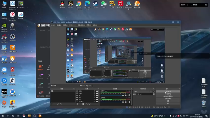Move scene down in Scenes panel
The width and height of the screenshot is (210, 118).
click(x=61, y=104)
